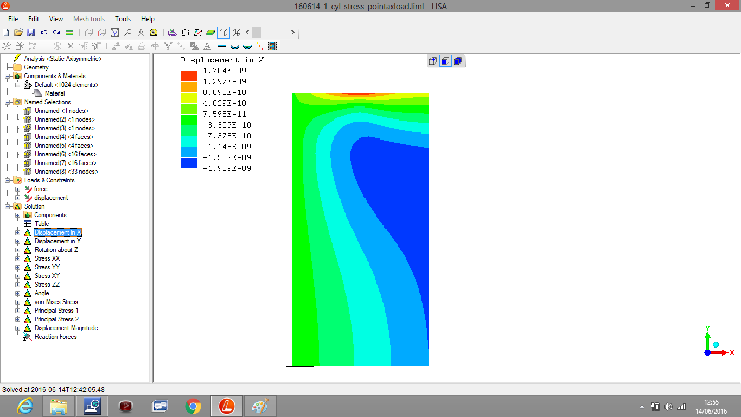Open a model with the folder icon

pos(18,33)
